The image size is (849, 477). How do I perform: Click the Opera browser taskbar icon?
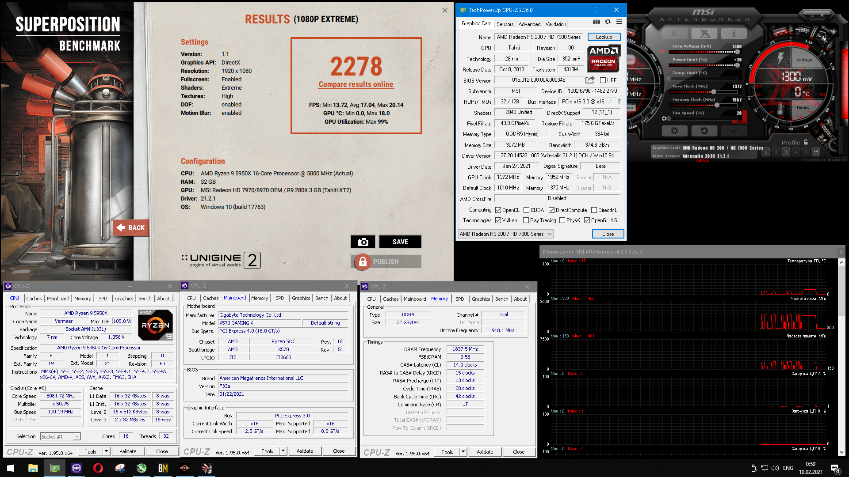click(98, 468)
